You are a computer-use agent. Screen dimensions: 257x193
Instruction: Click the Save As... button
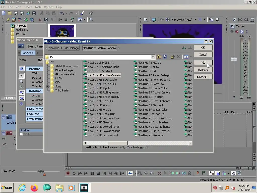[203, 77]
